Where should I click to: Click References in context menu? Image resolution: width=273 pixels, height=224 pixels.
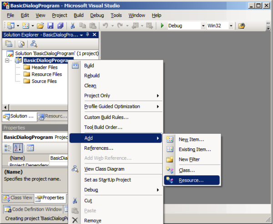pos(116,148)
